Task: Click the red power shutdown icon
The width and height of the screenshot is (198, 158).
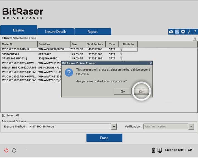Action: [6, 150]
